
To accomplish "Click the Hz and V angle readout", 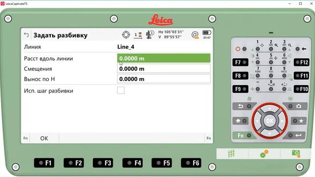I will pos(171,34).
